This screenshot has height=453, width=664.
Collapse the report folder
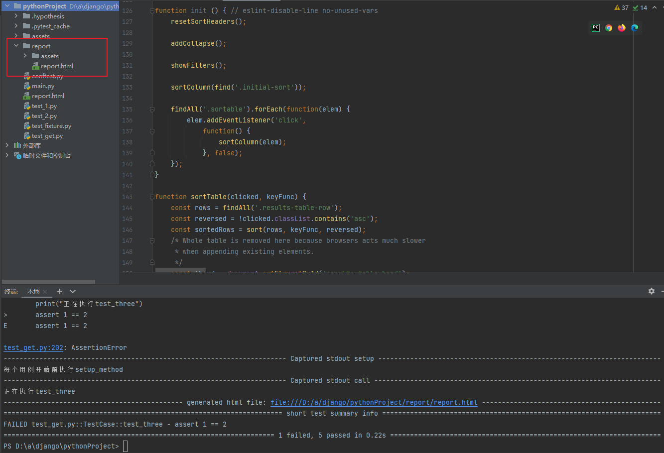click(16, 46)
